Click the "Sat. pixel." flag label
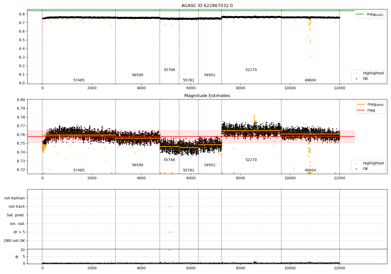 tap(16, 215)
